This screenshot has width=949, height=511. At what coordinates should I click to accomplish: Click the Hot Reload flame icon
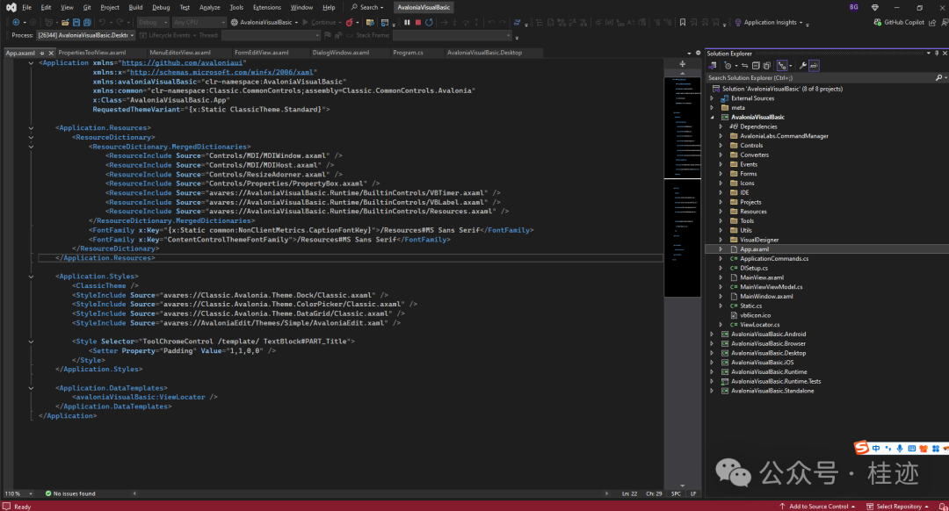click(x=349, y=22)
